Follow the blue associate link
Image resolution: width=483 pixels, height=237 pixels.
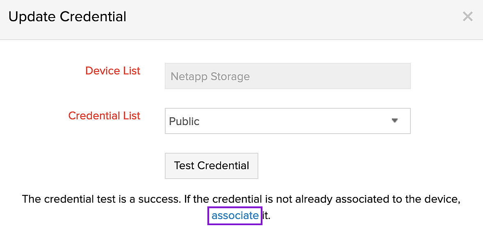tap(235, 215)
